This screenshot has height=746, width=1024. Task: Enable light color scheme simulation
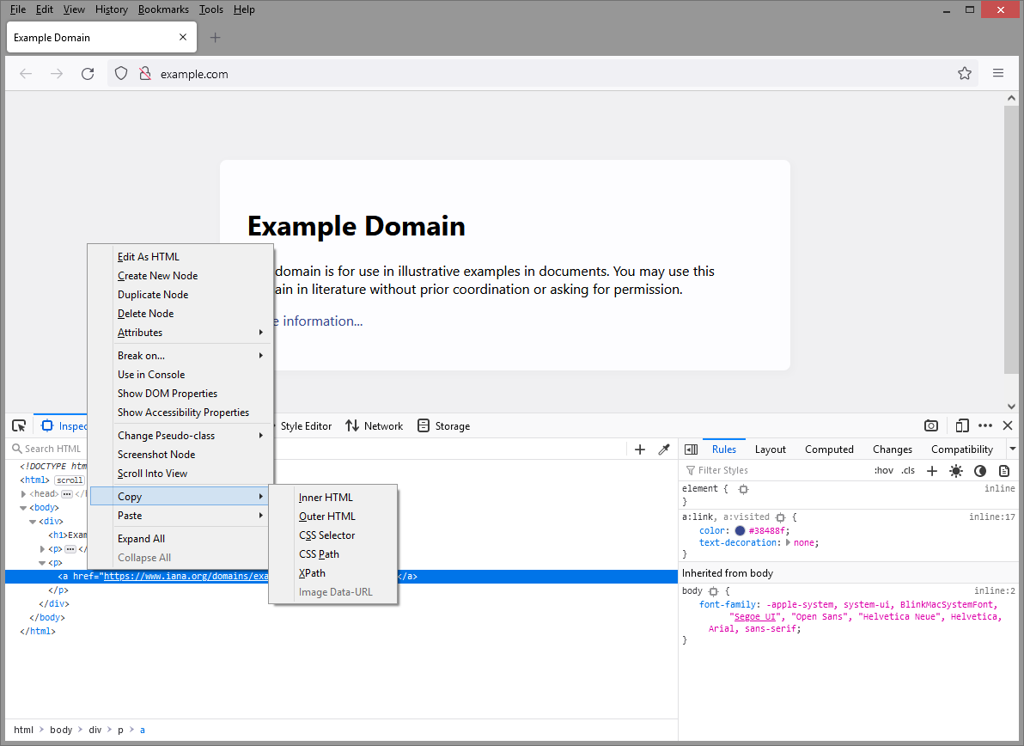pyautogui.click(x=956, y=470)
